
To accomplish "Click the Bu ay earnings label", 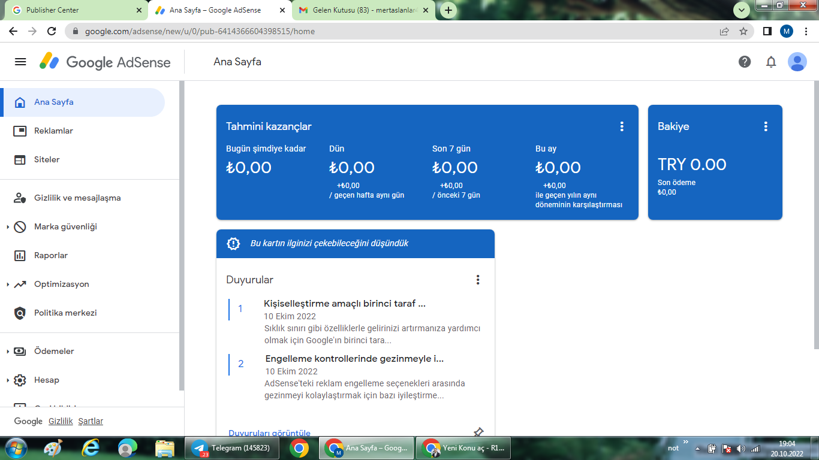I will (546, 149).
